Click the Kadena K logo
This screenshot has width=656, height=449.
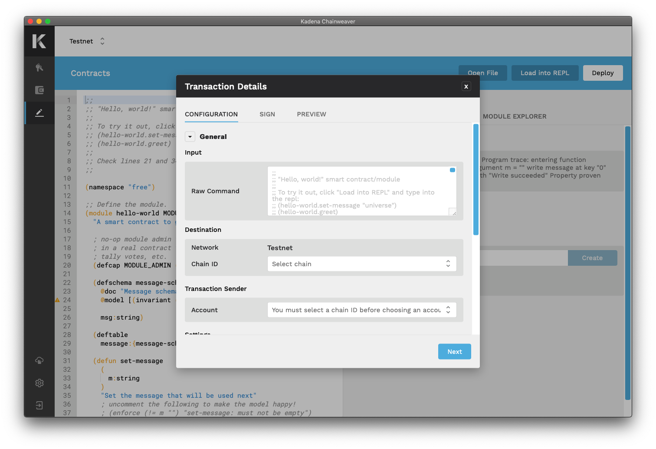click(39, 41)
